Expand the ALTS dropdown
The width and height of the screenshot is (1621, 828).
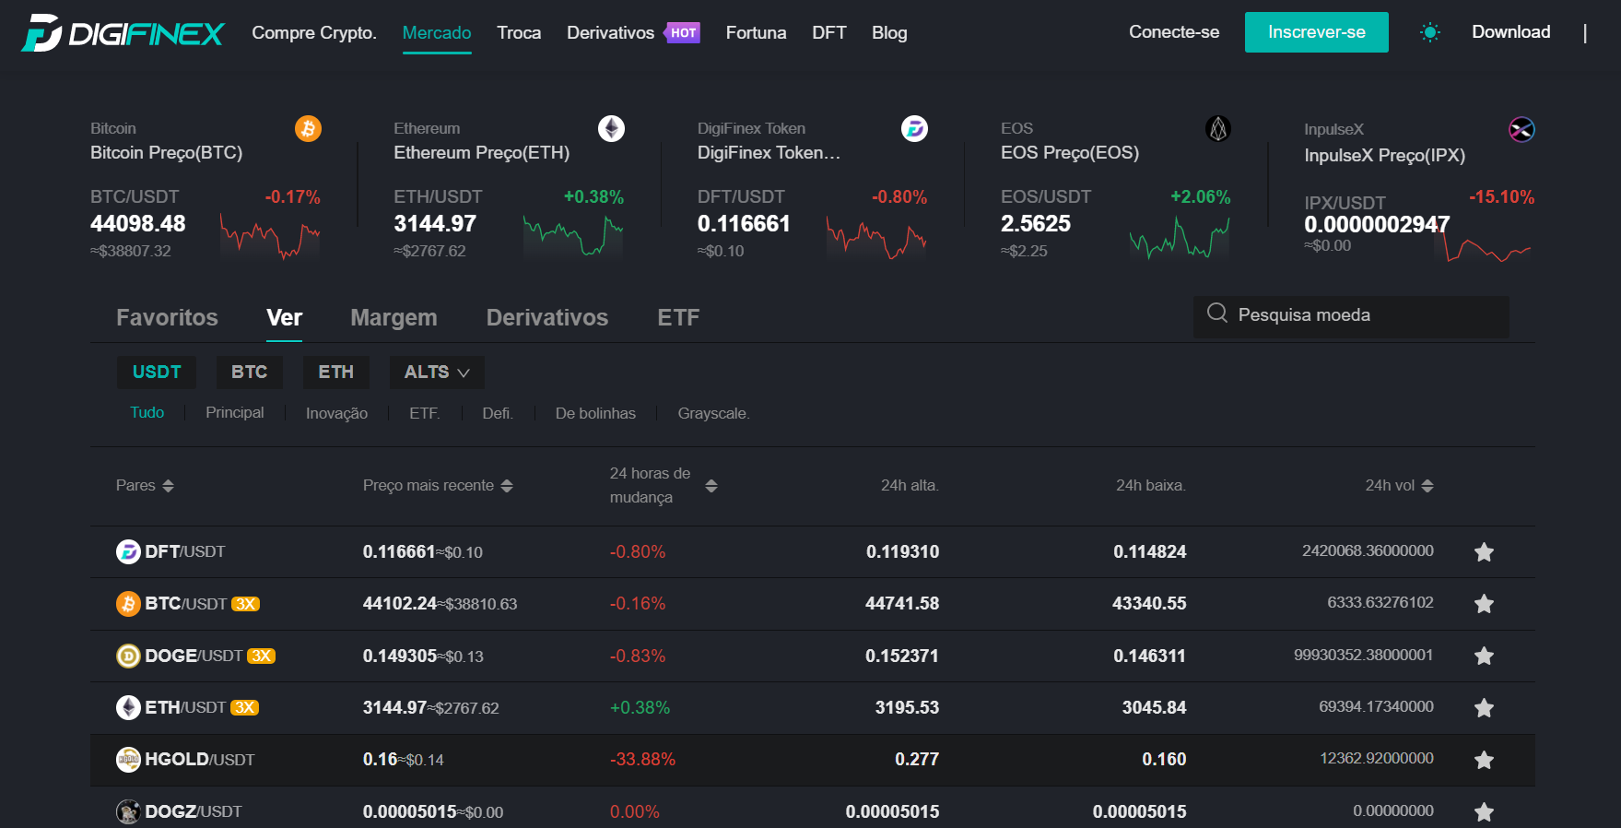(x=437, y=372)
